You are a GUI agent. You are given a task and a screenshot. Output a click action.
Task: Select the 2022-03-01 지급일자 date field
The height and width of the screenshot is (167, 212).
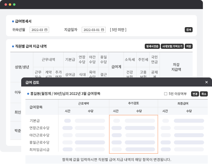coord(91,30)
